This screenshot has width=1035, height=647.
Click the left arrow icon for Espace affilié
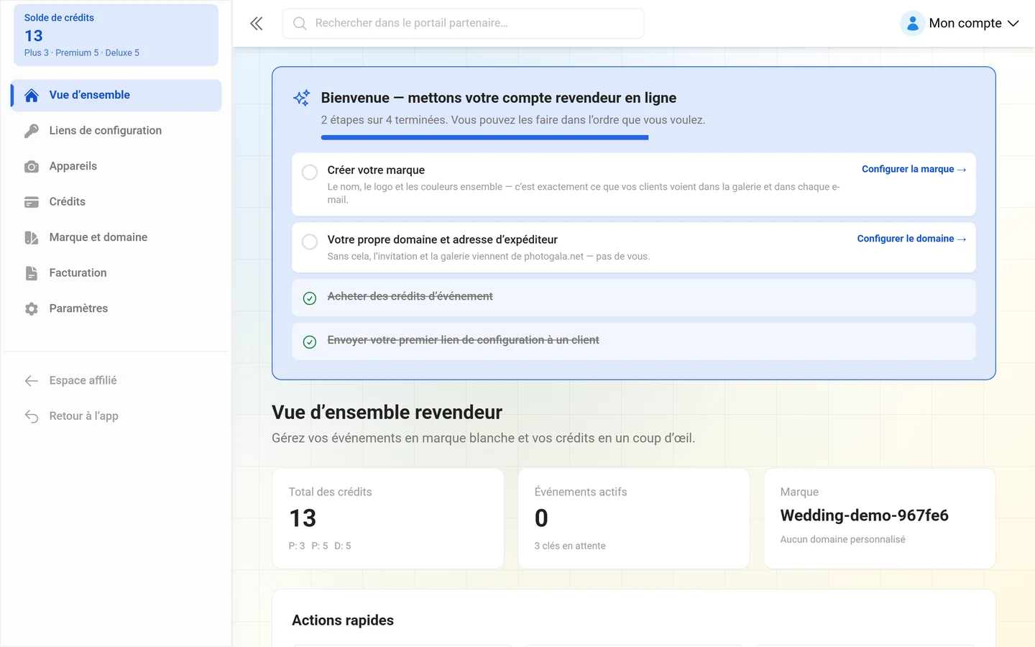click(32, 381)
